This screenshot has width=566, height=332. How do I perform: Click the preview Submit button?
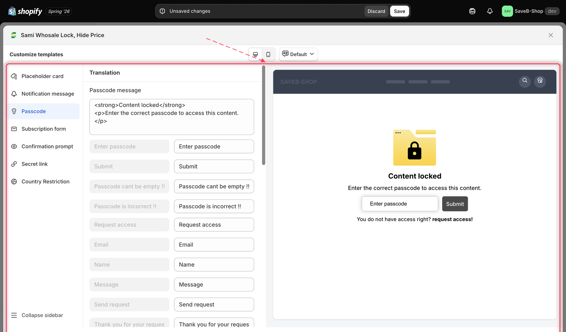tap(455, 204)
